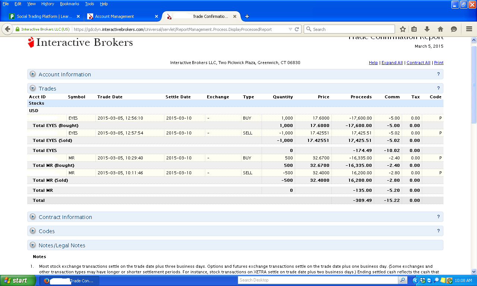Screen dimensions: 477x286
Task: Open the Bookmarks menu
Action: coord(69,4)
